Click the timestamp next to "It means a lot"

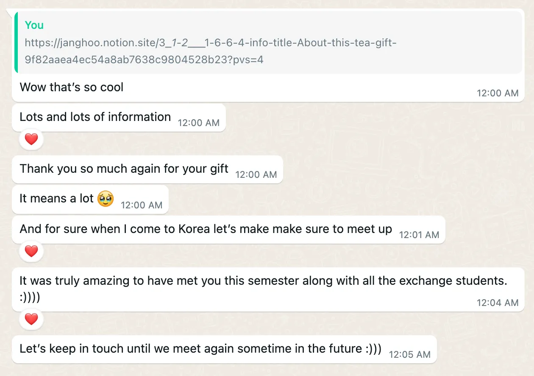(x=142, y=205)
